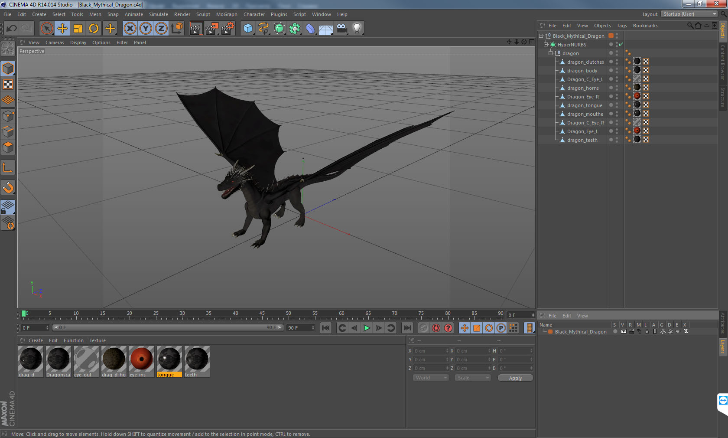
Task: Open the Layout dropdown Startup (User)
Action: pos(689,14)
